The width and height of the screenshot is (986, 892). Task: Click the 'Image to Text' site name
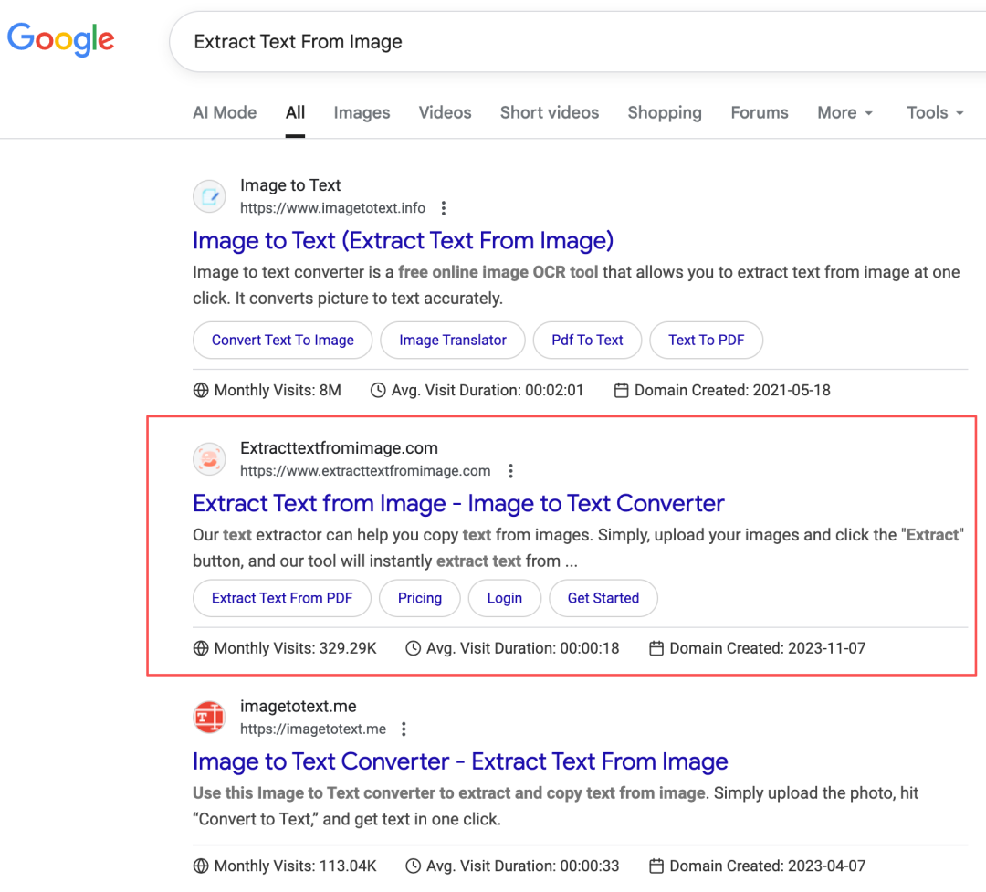pyautogui.click(x=290, y=185)
